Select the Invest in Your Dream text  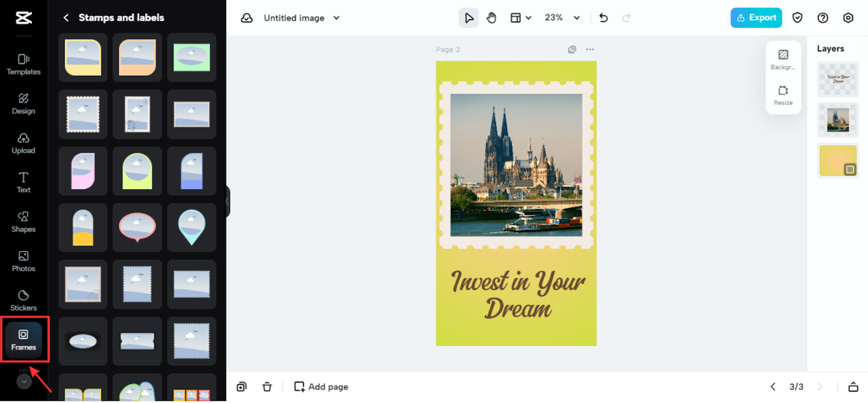point(517,294)
